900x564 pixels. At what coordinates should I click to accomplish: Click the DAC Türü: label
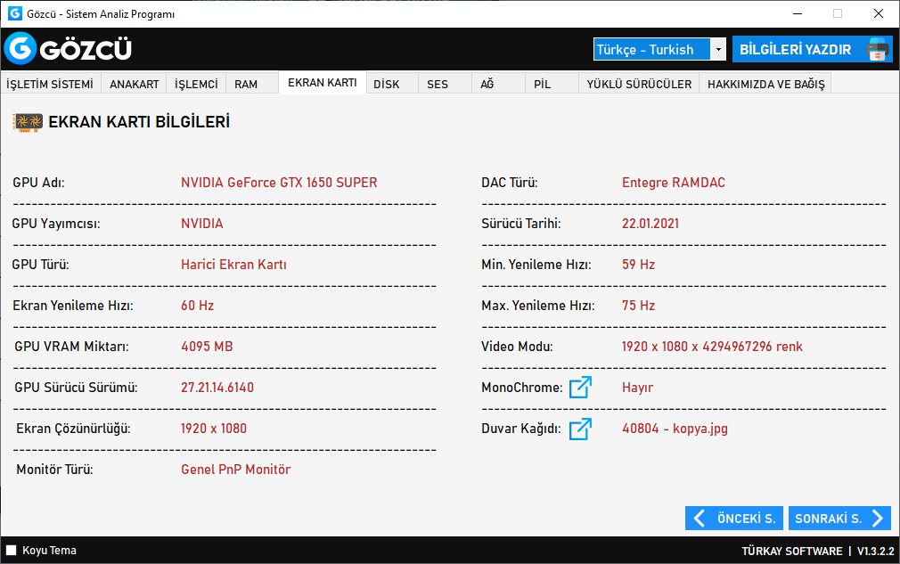coord(510,183)
